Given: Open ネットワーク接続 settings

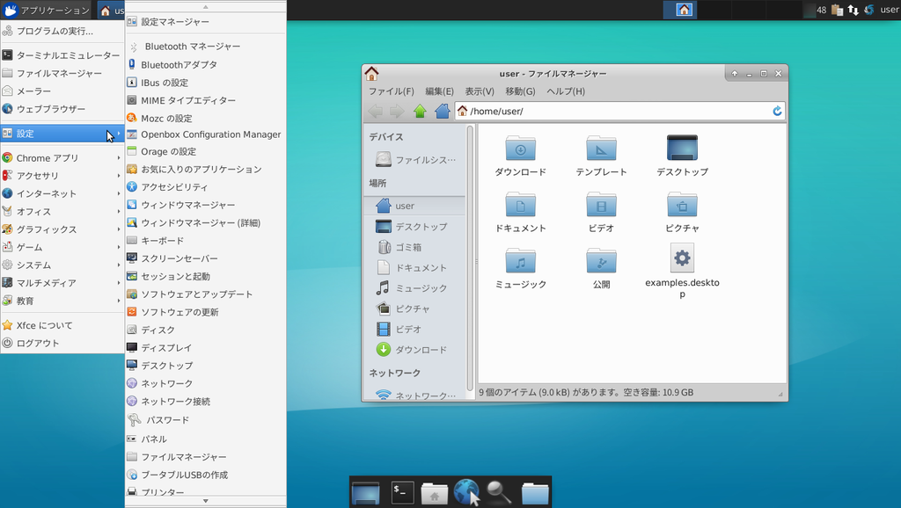Looking at the screenshot, I should [206, 402].
